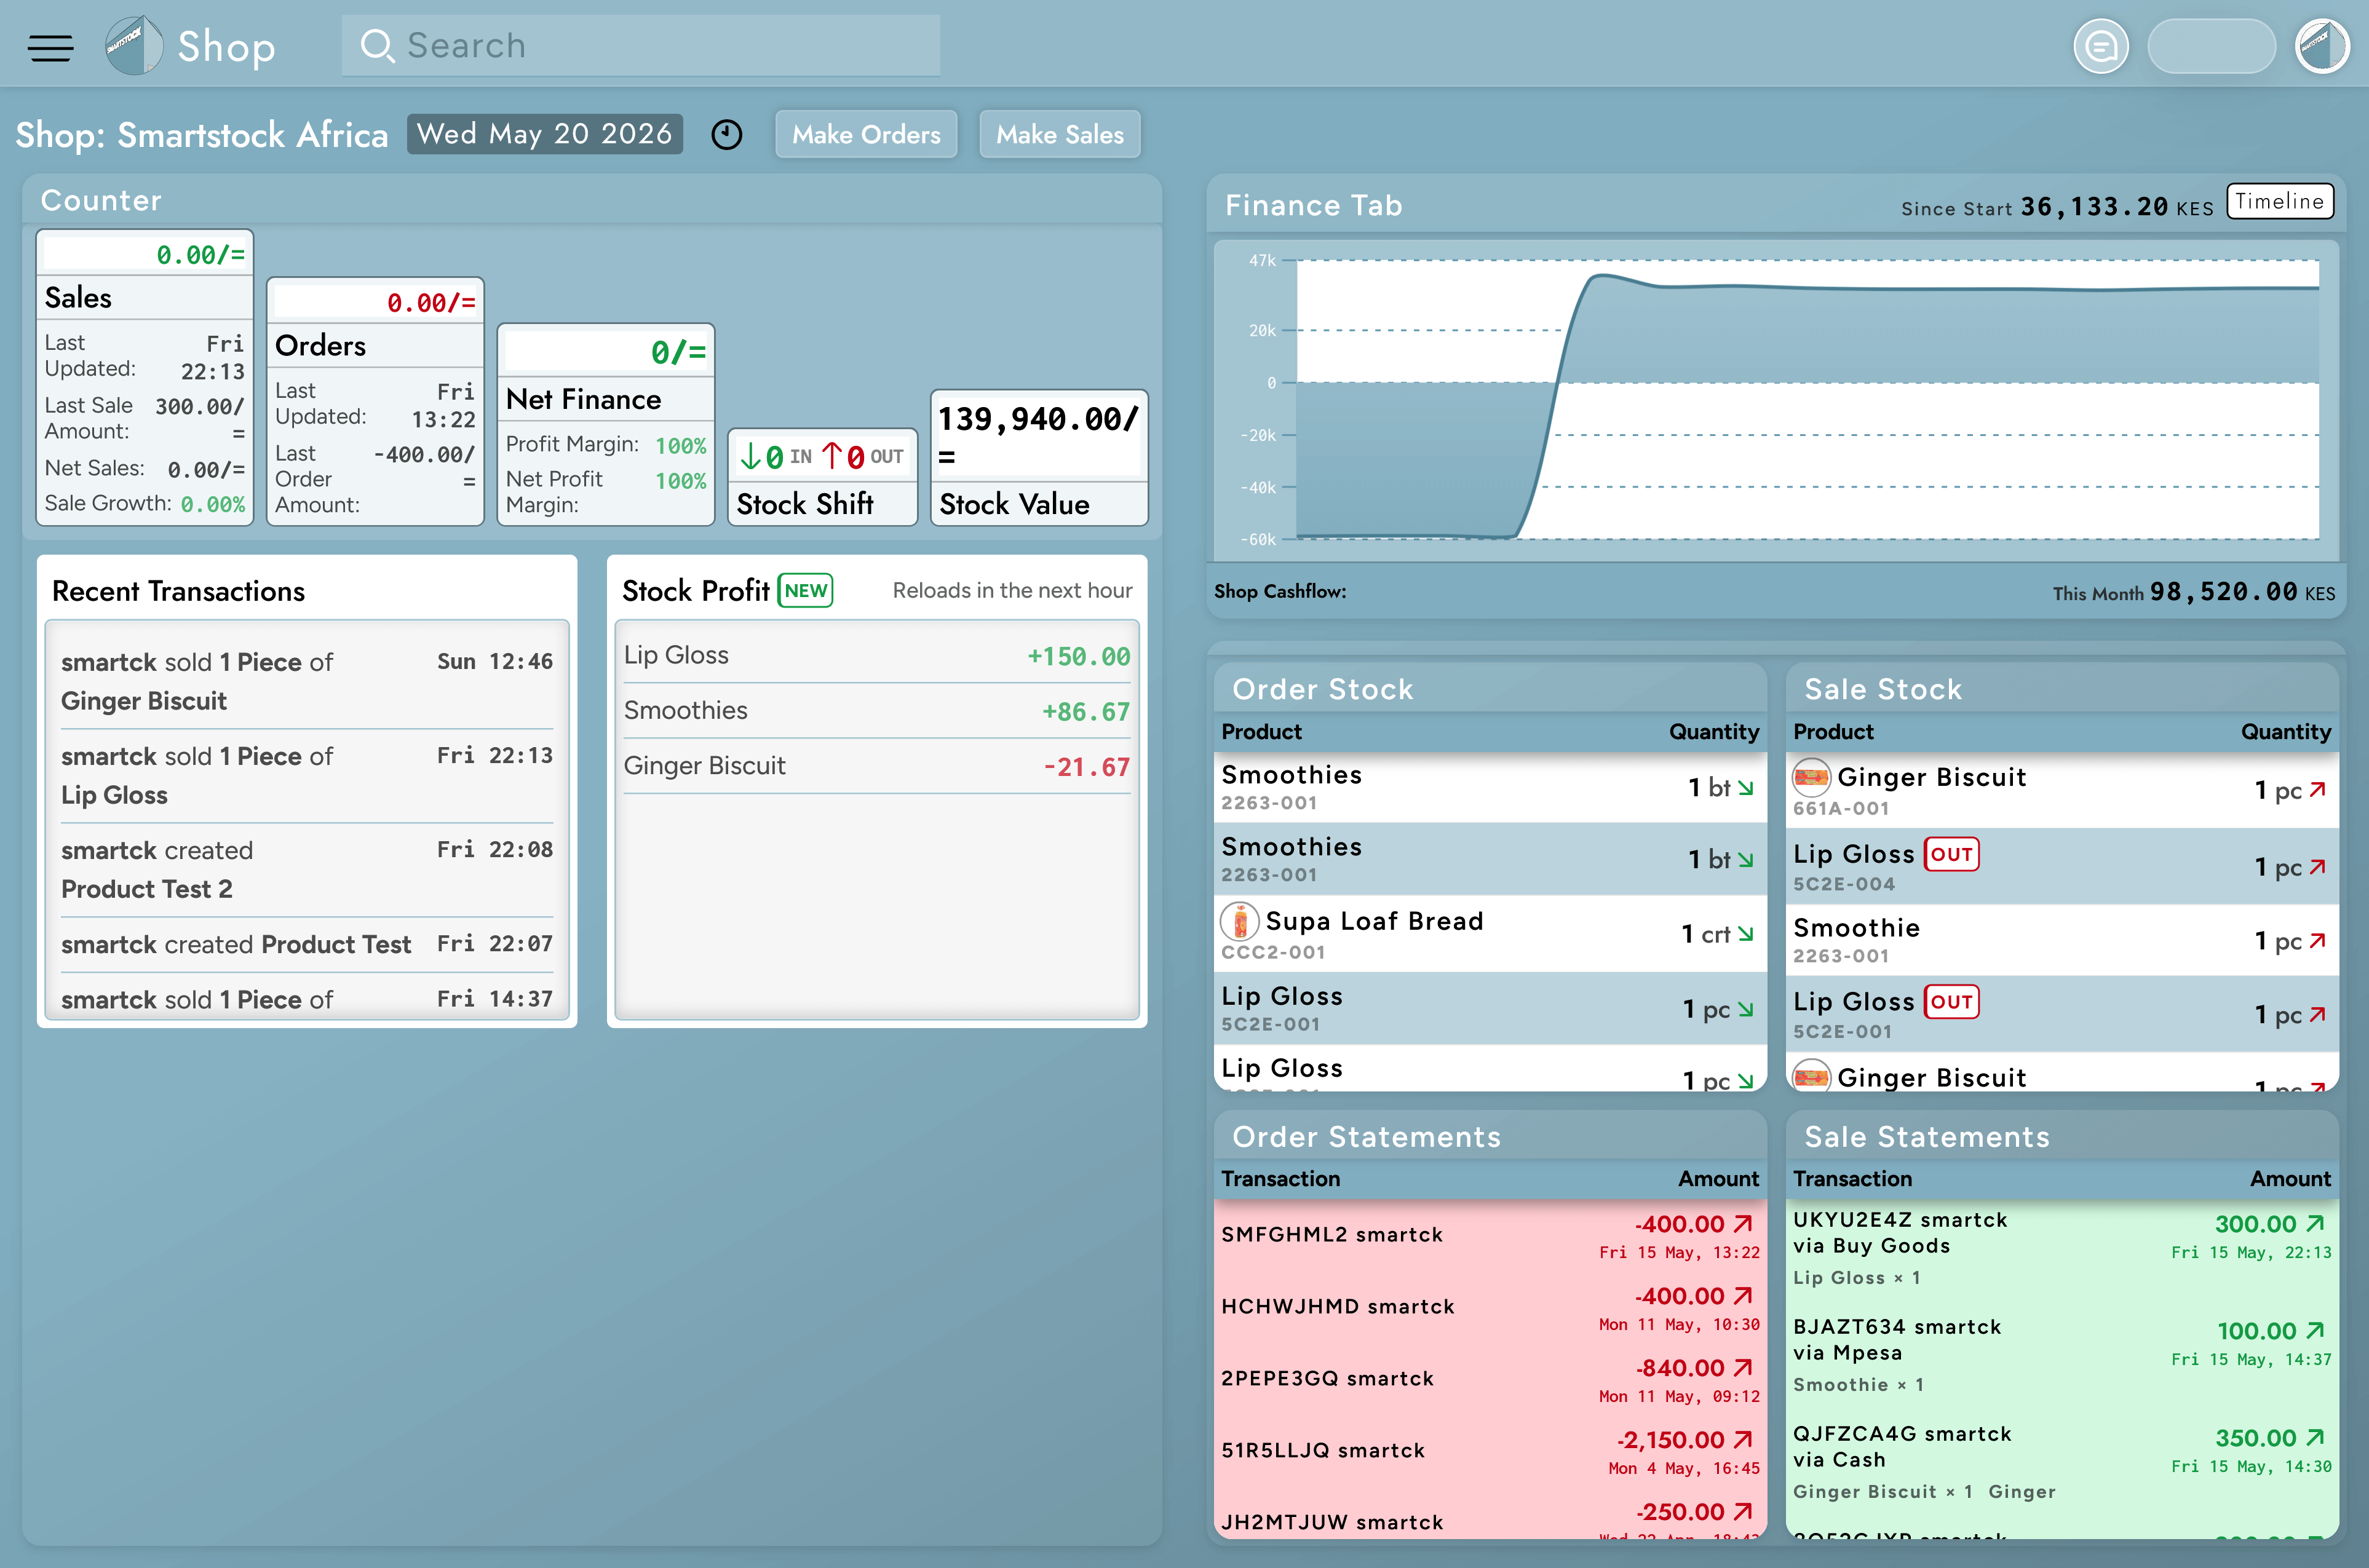Screen dimensions: 2369x1568
Task: Click the red stock OUT arrow
Action: click(832, 457)
